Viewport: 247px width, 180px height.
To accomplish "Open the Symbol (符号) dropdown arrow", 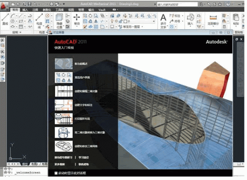I will point(182,21).
